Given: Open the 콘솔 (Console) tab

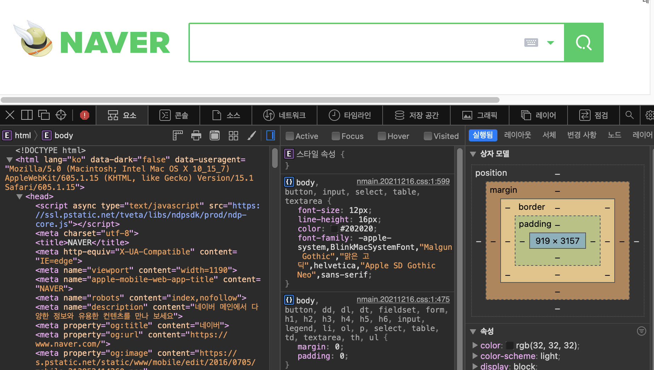Looking at the screenshot, I should point(174,115).
